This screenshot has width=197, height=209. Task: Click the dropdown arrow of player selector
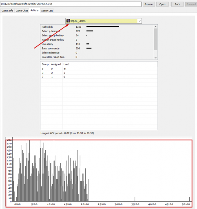139,21
